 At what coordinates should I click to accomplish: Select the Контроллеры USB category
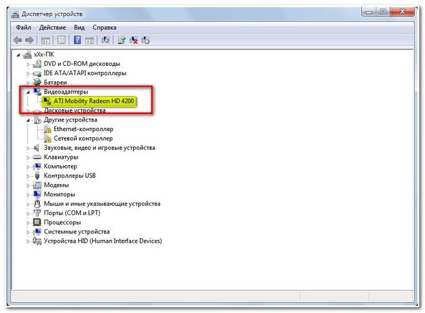point(70,176)
